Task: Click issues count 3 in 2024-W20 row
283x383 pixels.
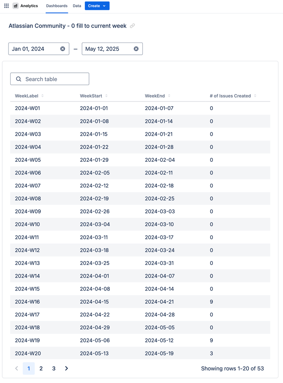Action: (x=211, y=353)
